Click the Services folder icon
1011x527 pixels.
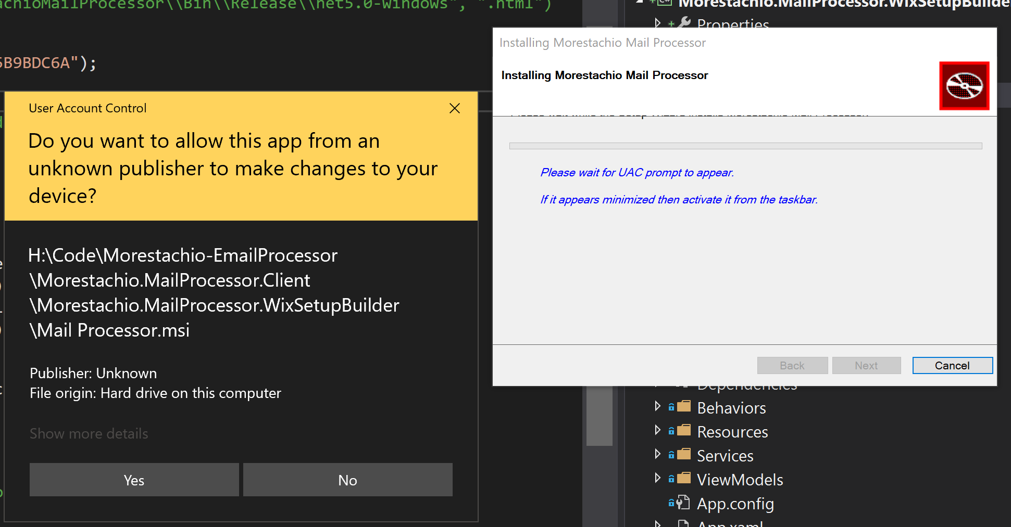[x=684, y=454]
